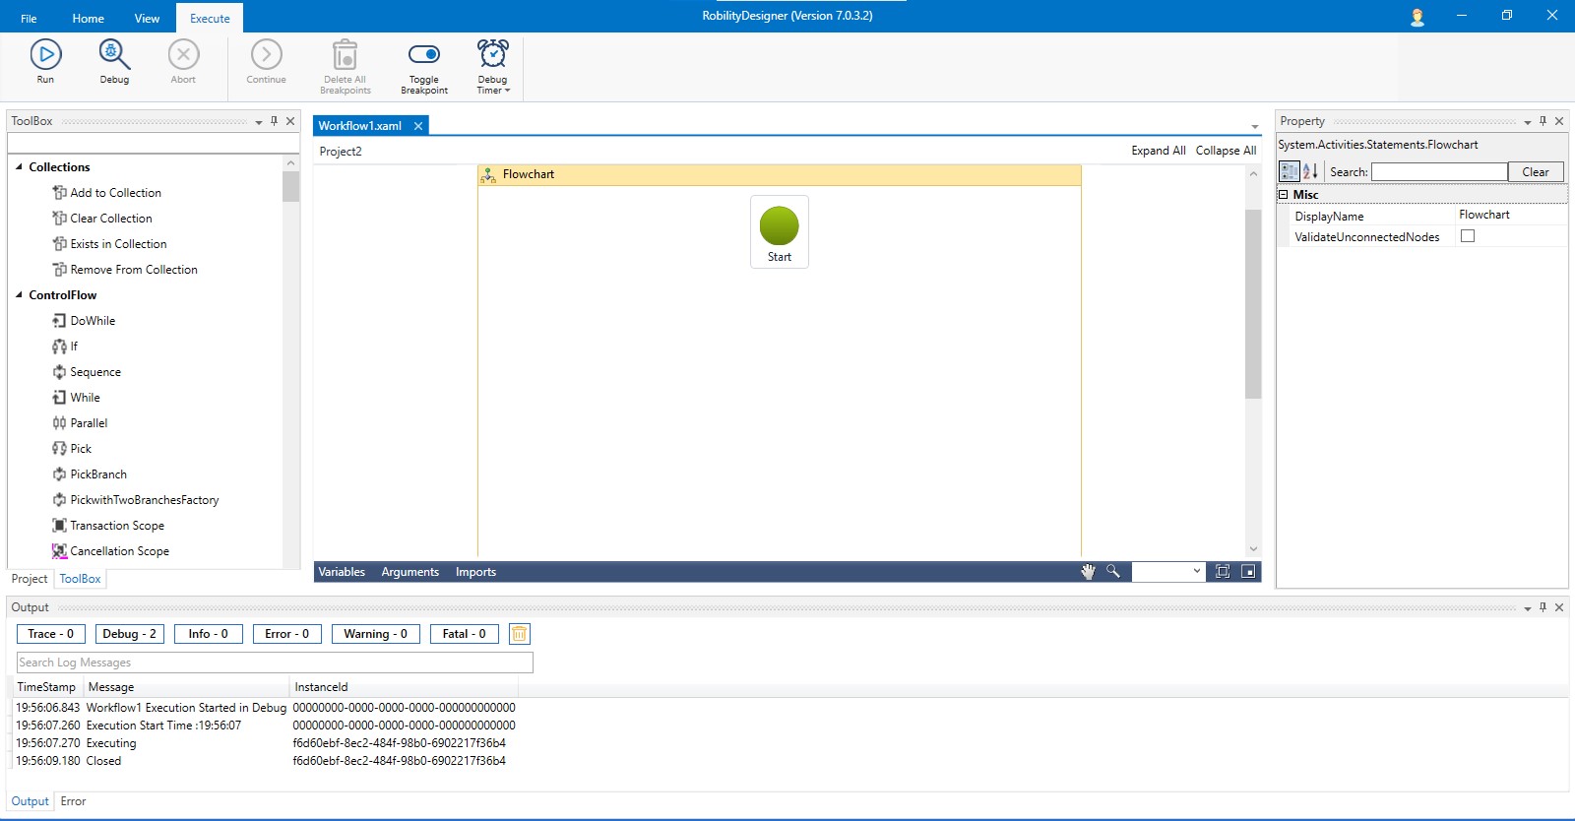Viewport: 1575px width, 821px height.
Task: Start debugging with the Debug icon
Action: pyautogui.click(x=114, y=55)
